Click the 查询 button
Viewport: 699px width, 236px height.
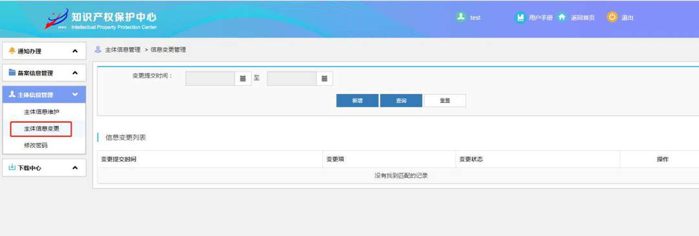[401, 101]
